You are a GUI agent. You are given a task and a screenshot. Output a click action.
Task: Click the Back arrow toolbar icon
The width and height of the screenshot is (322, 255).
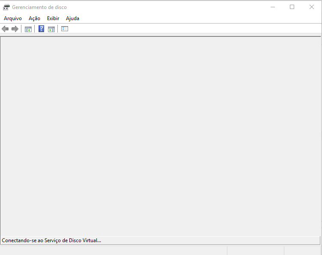click(5, 29)
